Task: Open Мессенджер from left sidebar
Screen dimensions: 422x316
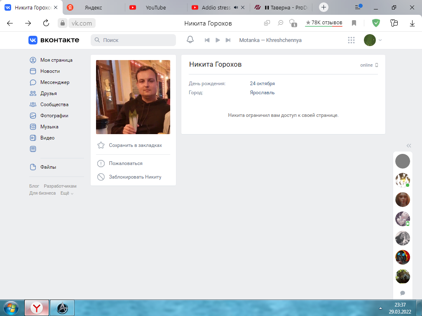Action: [54, 82]
